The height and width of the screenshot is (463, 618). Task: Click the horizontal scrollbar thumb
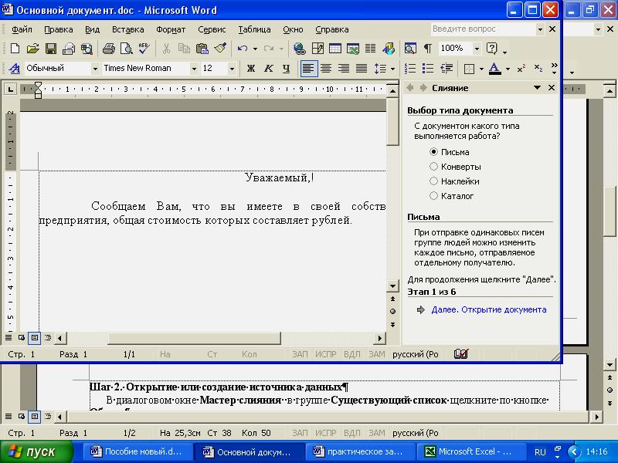click(x=195, y=338)
